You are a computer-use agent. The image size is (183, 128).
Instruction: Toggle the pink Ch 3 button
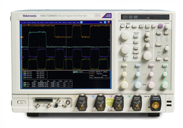[151, 65]
